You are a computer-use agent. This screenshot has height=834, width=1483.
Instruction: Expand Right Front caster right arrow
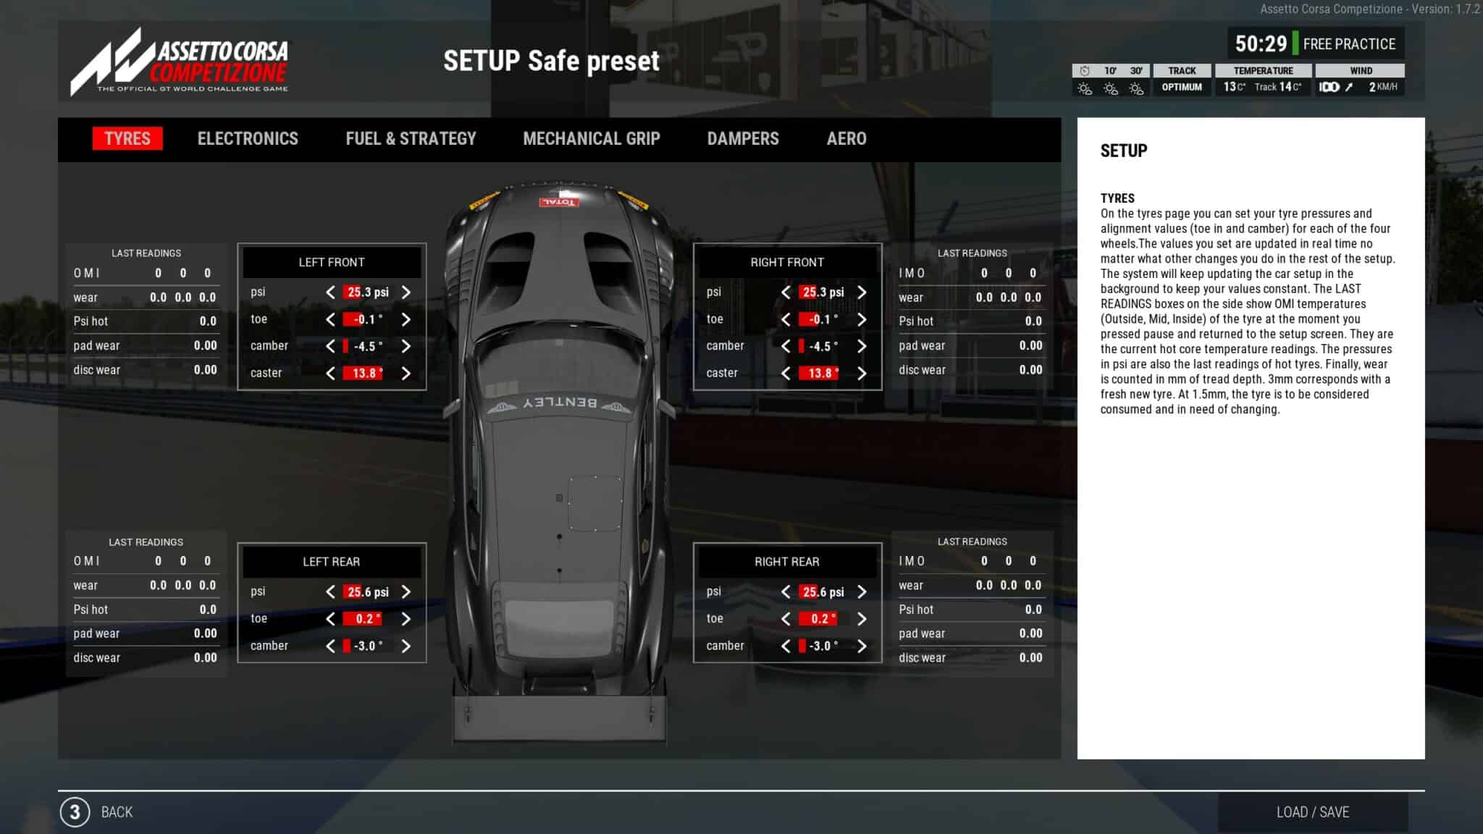(x=861, y=373)
